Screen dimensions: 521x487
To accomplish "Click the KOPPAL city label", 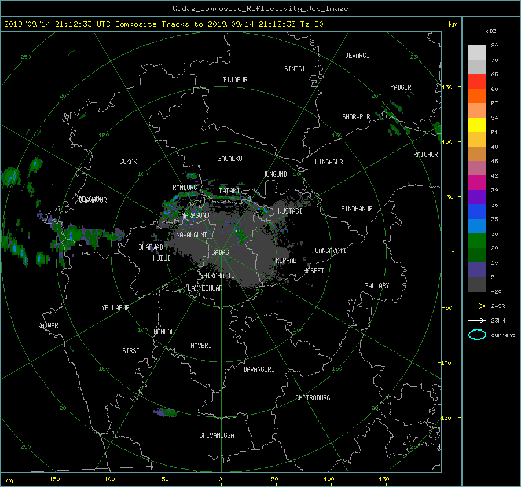I will click(286, 260).
